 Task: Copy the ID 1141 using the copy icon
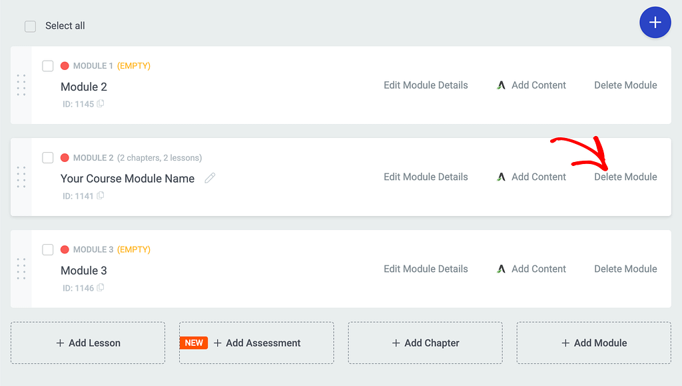pos(101,196)
